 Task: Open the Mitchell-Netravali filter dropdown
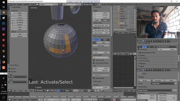click(x=167, y=47)
